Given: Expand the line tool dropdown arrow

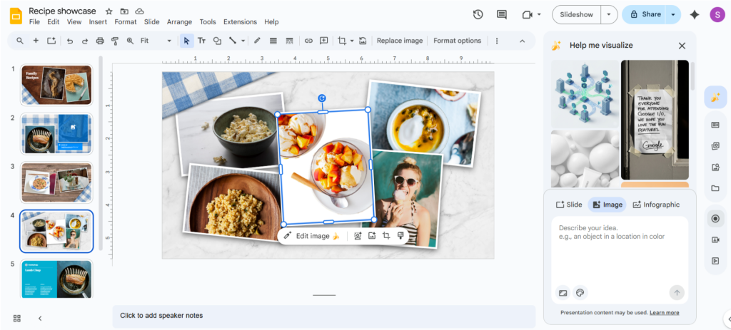Looking at the screenshot, I should click(x=243, y=41).
